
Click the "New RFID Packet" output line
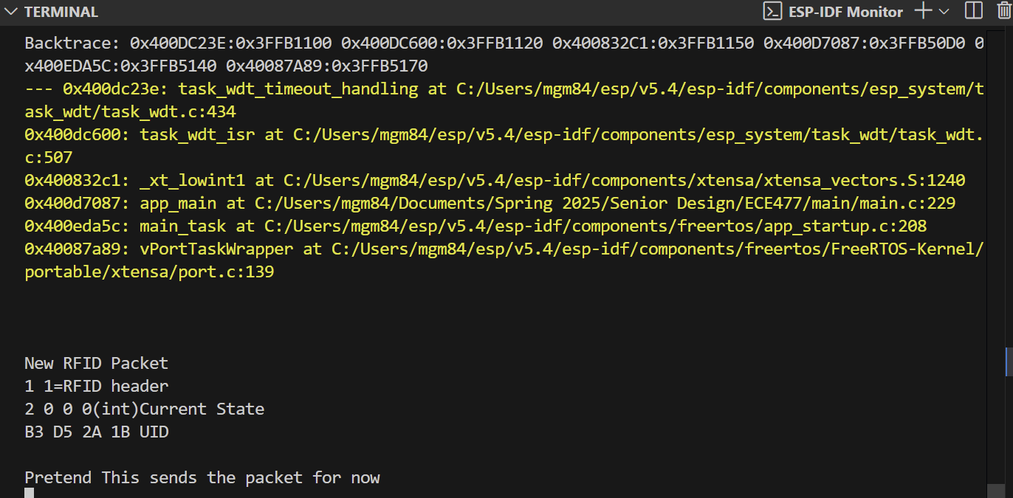click(96, 364)
